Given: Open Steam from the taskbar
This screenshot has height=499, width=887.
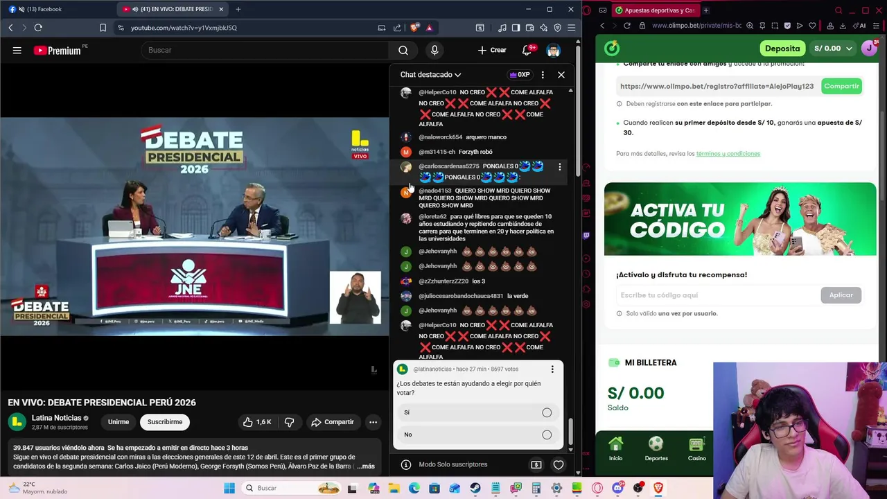Looking at the screenshot, I should coord(475,488).
